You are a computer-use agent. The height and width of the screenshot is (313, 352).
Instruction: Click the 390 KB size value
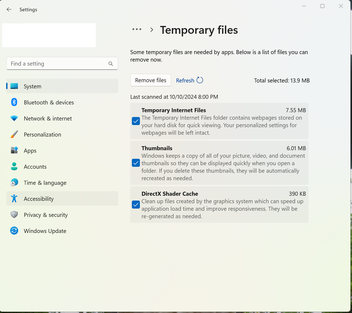click(x=297, y=194)
